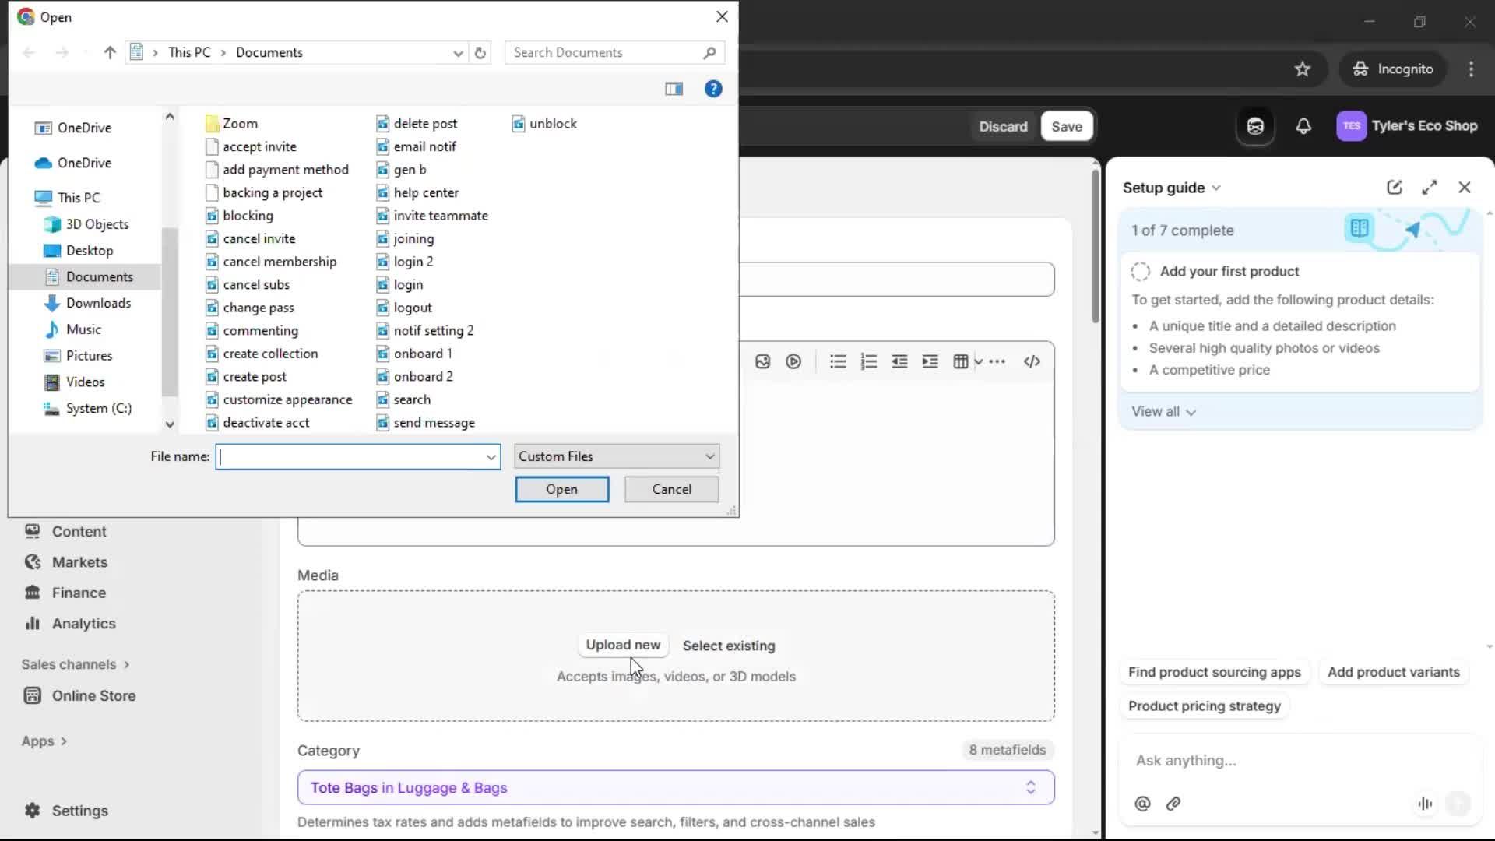This screenshot has width=1495, height=841.
Task: Navigate to Online Store in the sidebar
Action: coord(93,695)
